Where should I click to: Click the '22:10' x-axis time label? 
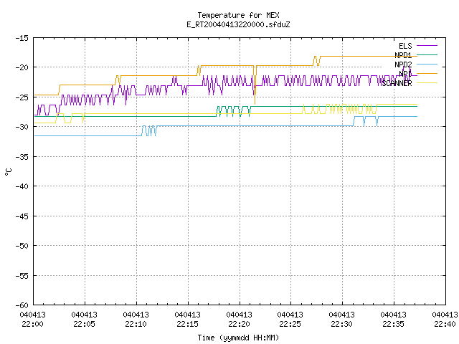136,324
